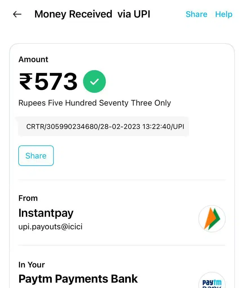Open the receiving bank account row
This screenshot has height=288, width=244.
pos(122,274)
